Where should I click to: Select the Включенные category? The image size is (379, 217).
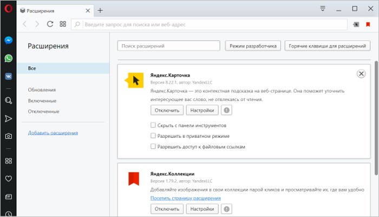tap(42, 101)
